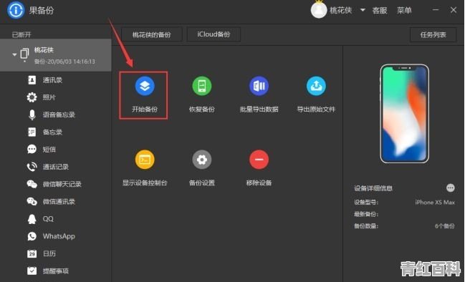The height and width of the screenshot is (282, 465).
Task: Open 微信聊天记录 WeChat chats entry
Action: [x=56, y=184]
